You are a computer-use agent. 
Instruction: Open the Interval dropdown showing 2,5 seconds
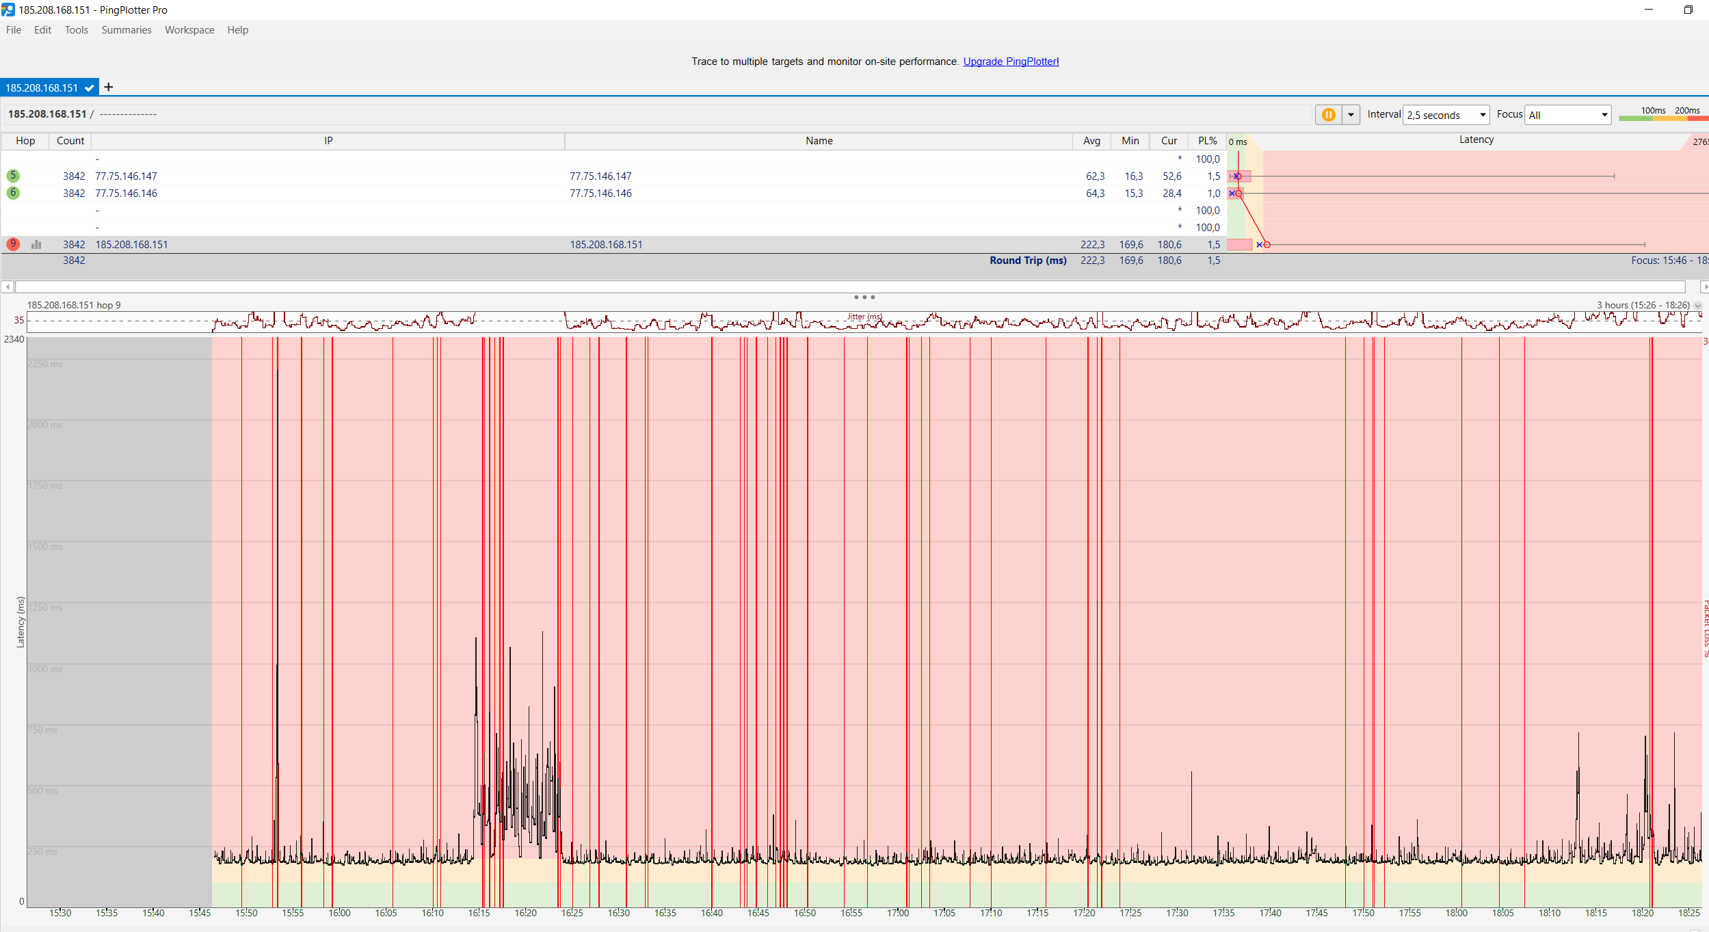tap(1446, 116)
